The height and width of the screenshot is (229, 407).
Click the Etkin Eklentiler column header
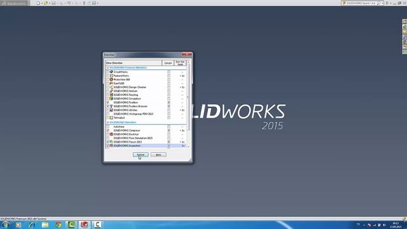[x=134, y=63]
